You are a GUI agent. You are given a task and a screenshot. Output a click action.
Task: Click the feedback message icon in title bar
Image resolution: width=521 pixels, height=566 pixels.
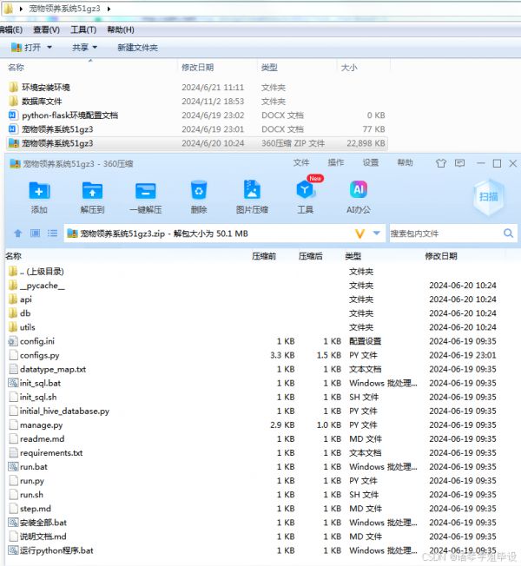[x=459, y=163]
